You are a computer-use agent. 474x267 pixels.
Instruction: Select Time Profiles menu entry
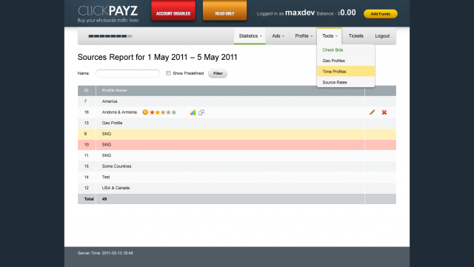tap(346, 72)
